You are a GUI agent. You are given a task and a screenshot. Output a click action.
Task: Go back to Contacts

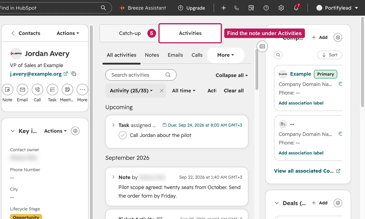coord(26,33)
